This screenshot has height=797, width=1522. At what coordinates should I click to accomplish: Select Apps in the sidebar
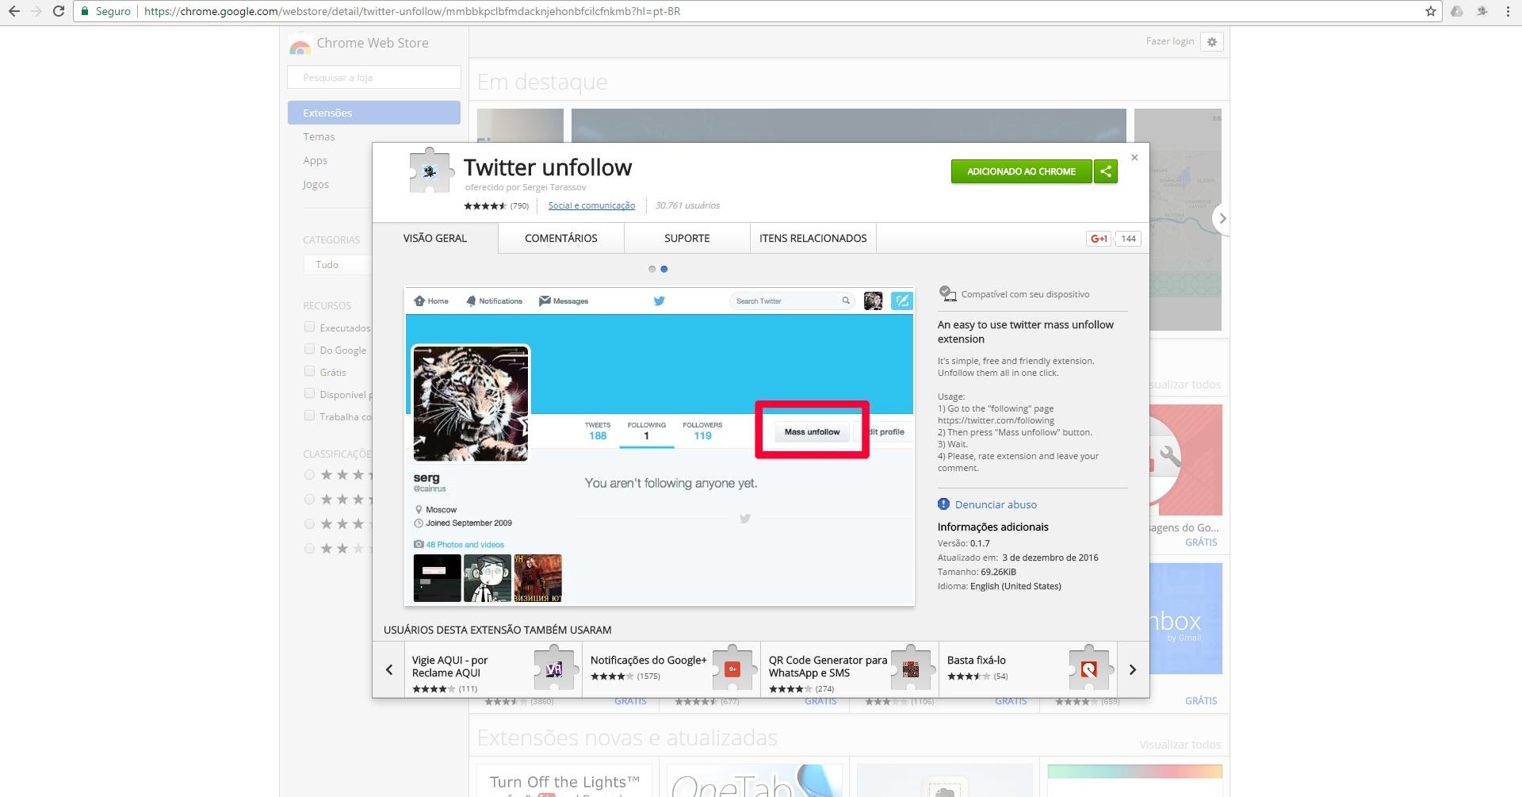coord(315,160)
